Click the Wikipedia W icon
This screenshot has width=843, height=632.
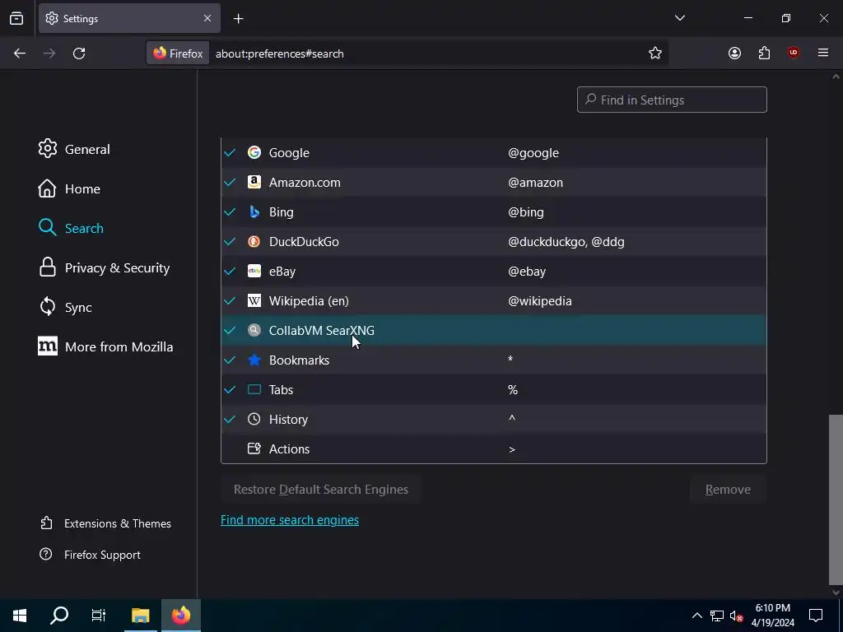pyautogui.click(x=254, y=300)
